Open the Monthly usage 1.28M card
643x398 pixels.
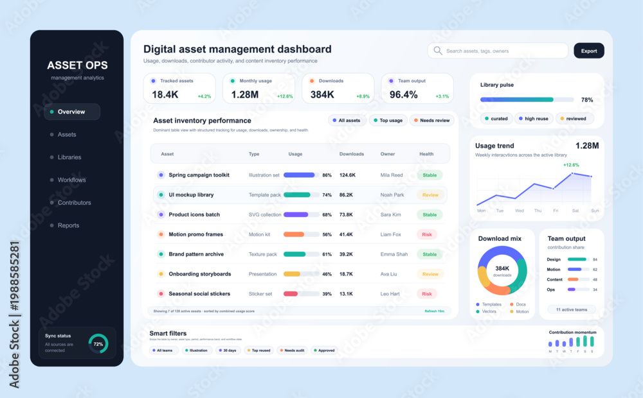click(258, 88)
